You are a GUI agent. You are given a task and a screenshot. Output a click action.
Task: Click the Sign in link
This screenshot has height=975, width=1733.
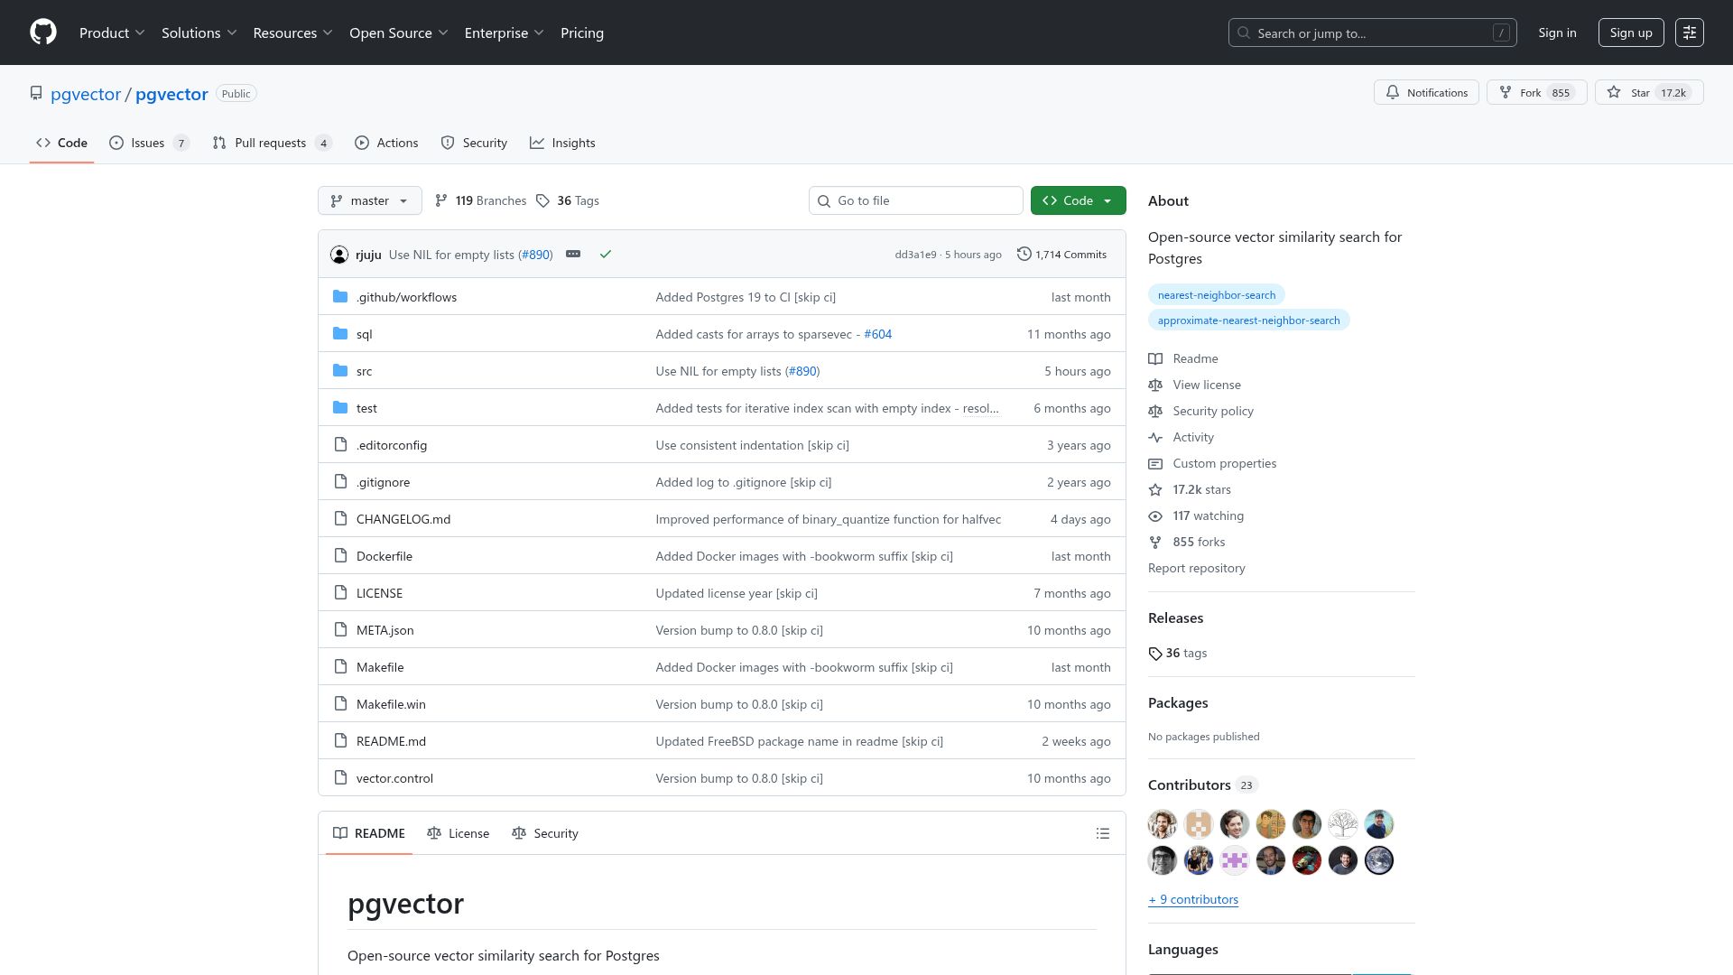pyautogui.click(x=1557, y=32)
